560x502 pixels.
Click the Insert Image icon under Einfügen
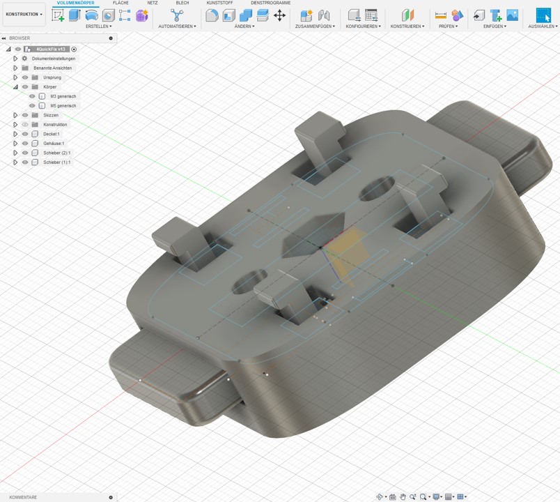512,15
